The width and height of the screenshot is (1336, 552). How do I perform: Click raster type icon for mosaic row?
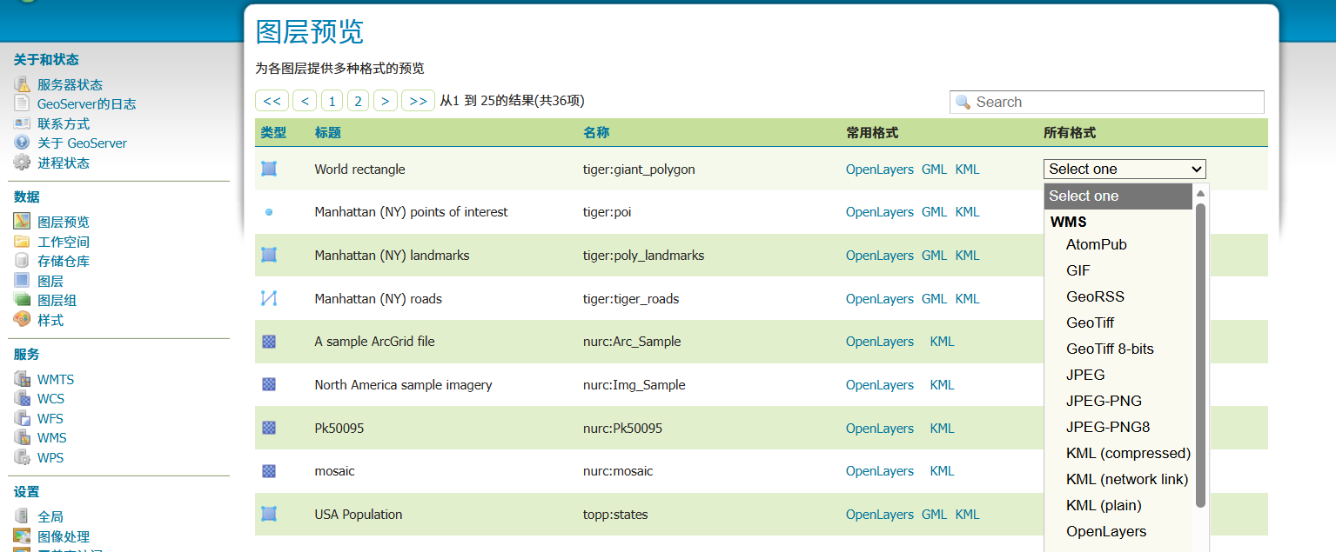coord(269,471)
